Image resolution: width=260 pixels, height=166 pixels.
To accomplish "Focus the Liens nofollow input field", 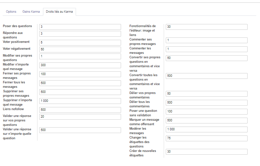I will pyautogui.click(x=80, y=110).
